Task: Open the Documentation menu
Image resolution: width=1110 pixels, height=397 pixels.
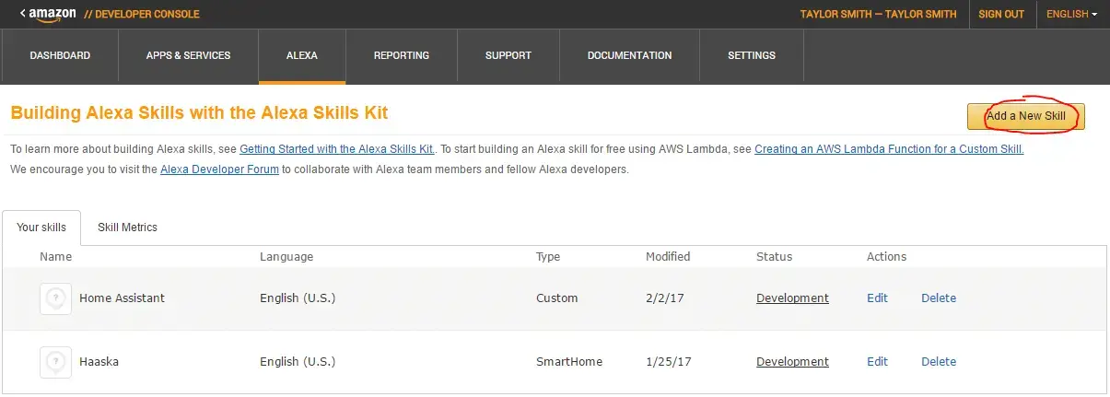Action: 629,55
